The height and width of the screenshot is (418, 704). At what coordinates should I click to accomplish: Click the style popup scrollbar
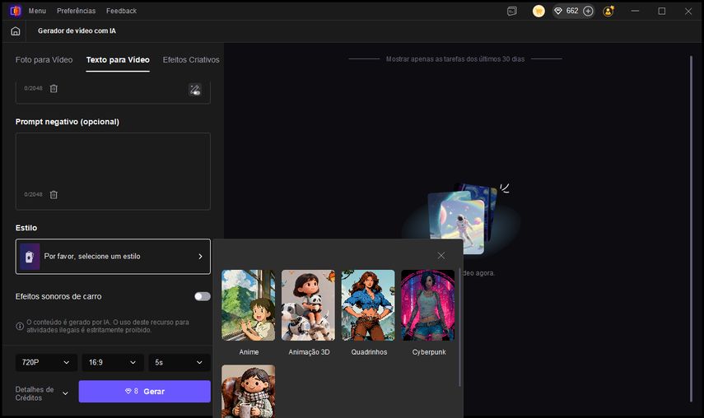(x=459, y=327)
